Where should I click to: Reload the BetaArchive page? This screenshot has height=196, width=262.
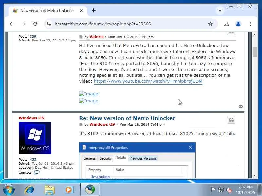tap(35, 24)
